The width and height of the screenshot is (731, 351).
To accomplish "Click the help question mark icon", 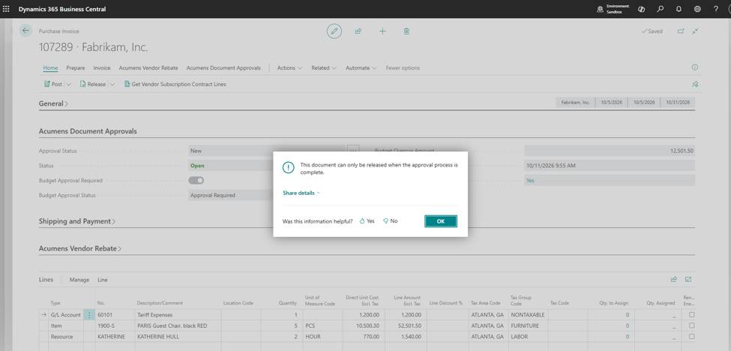I will tap(716, 9).
